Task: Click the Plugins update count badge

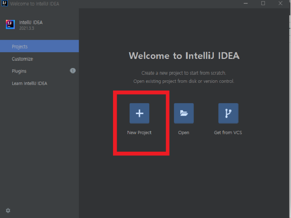Action: coord(73,71)
